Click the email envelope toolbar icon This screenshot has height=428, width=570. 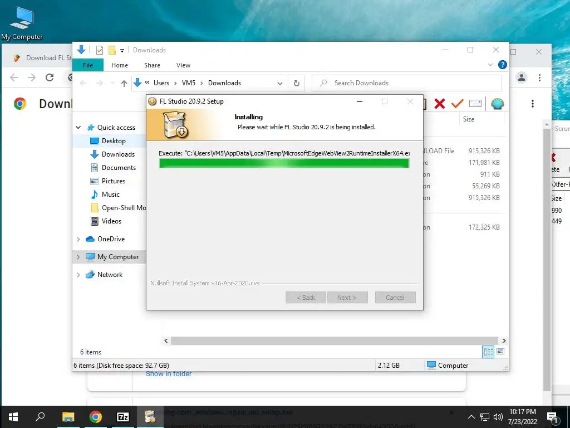pyautogui.click(x=475, y=104)
